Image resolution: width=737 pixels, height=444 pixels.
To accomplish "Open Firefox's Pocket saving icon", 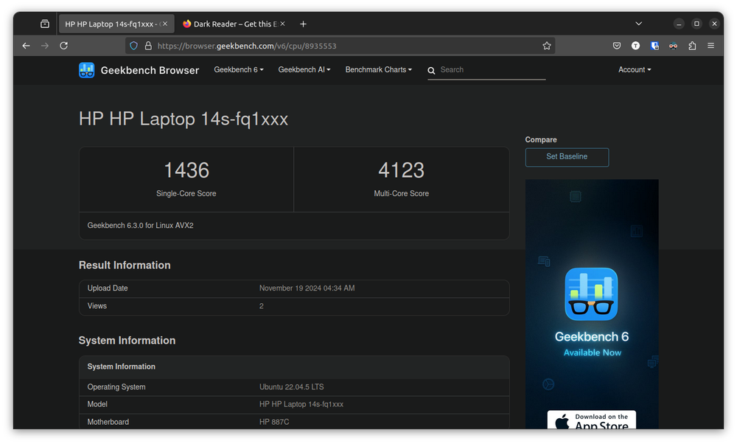I will coord(617,45).
